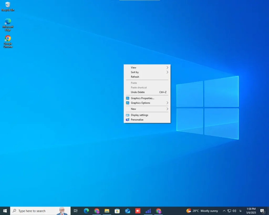Image resolution: width=269 pixels, height=215 pixels.
Task: Select the Recycle Bin desktop icon
Action: tap(8, 7)
